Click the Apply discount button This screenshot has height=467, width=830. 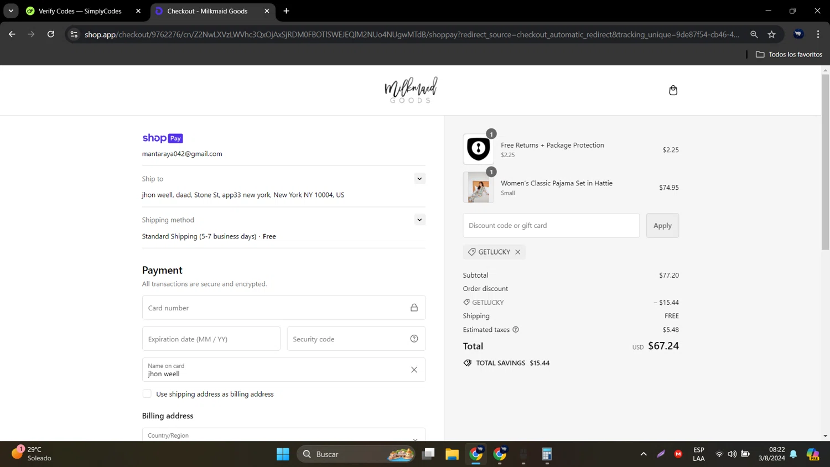[662, 226]
